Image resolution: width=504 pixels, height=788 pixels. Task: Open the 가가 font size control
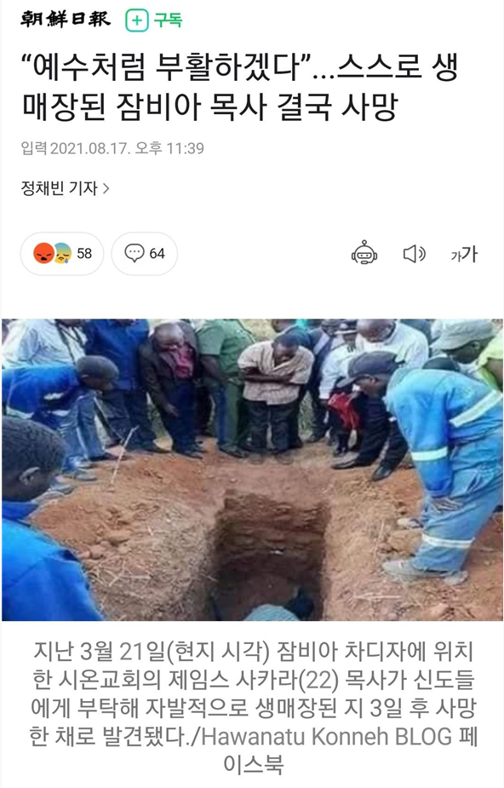pos(464,254)
